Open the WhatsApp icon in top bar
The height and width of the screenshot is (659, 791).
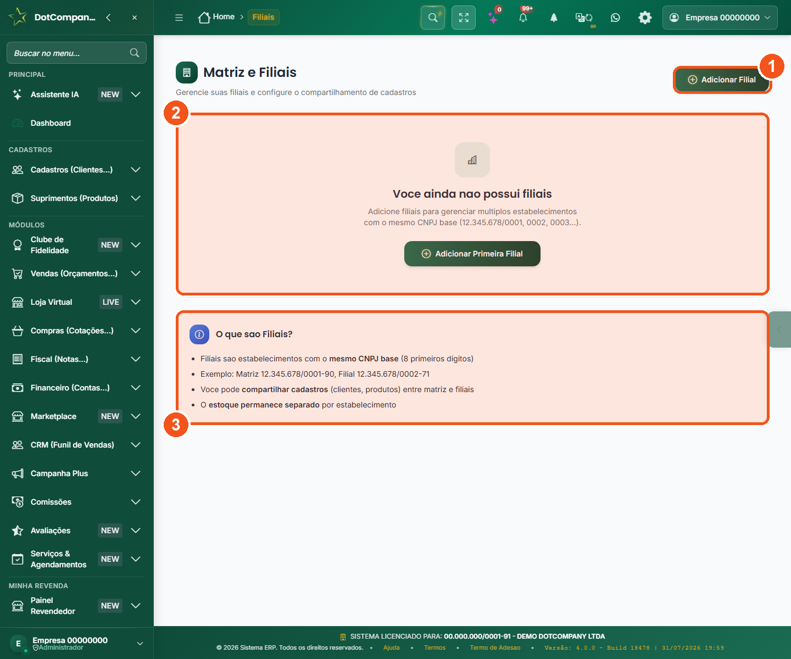pyautogui.click(x=615, y=18)
